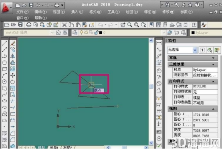Toggle PICKADD value button in Properties
Screen dimensions: 222x149
coord(202,50)
